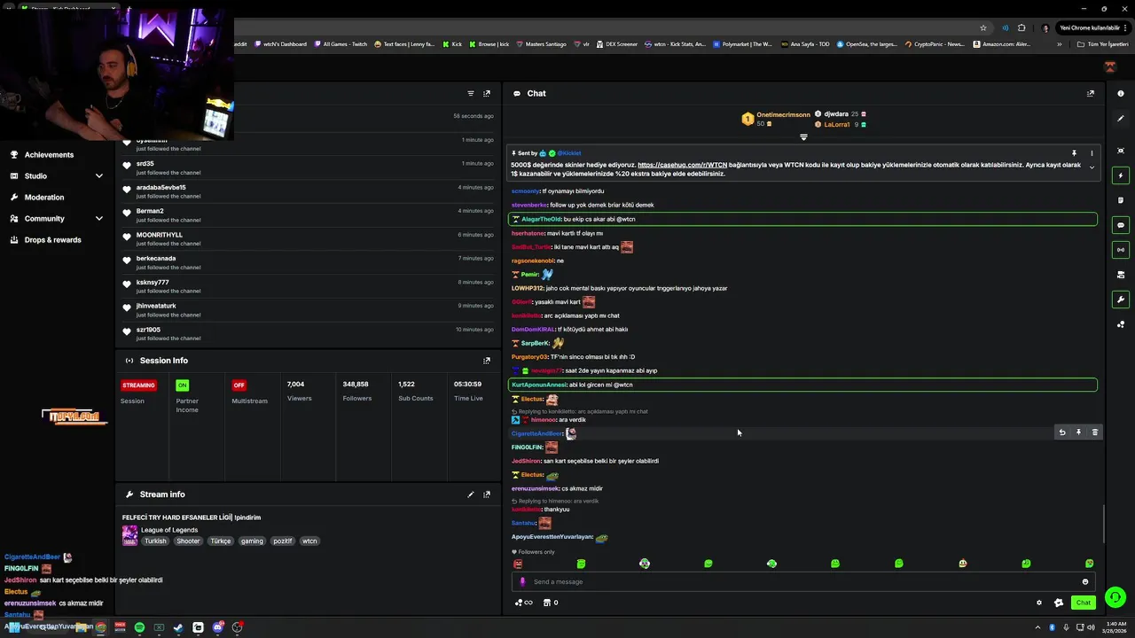The image size is (1135, 638).
Task: Open the volume control in system tray
Action: point(1091,627)
